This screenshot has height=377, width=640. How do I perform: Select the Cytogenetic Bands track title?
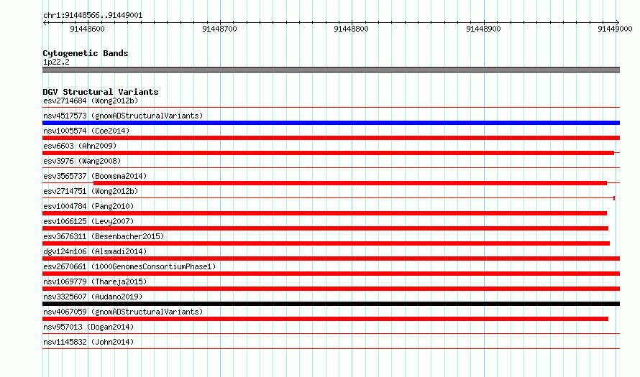[x=86, y=53]
